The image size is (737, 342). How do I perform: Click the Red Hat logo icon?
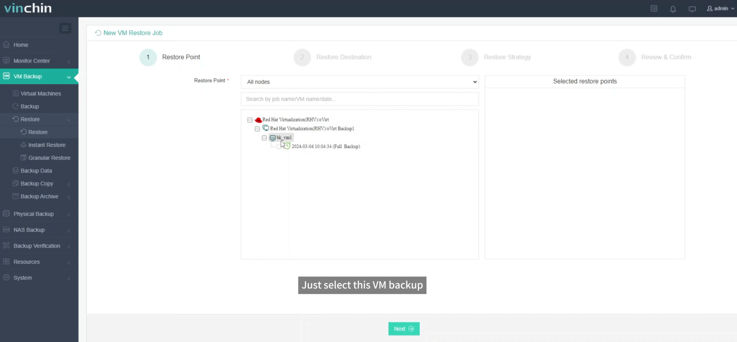click(258, 120)
